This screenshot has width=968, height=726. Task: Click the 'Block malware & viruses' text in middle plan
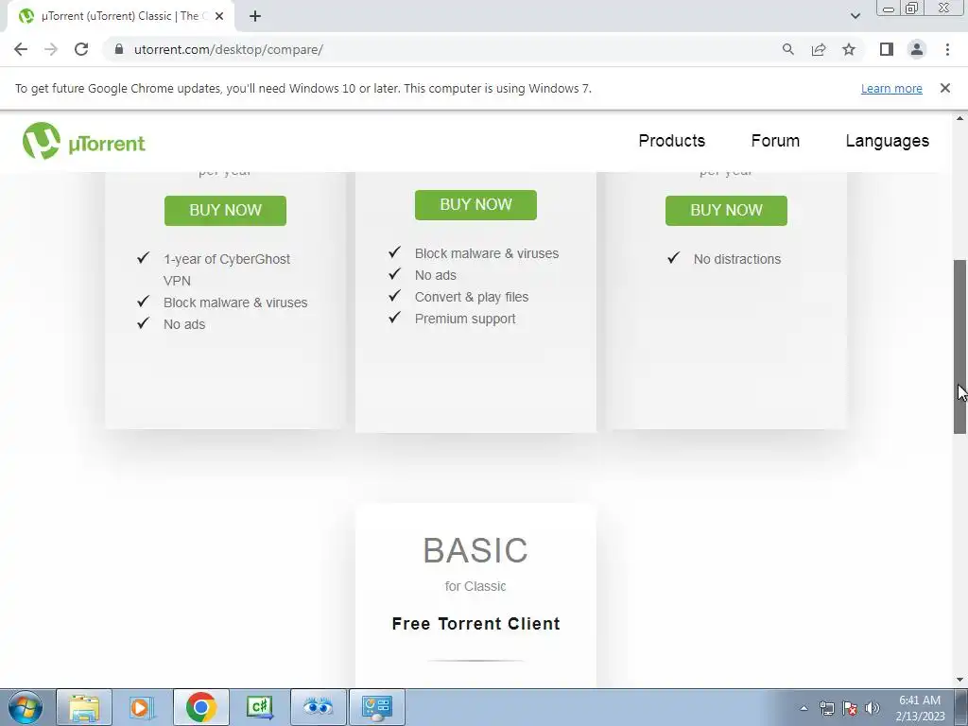487,253
